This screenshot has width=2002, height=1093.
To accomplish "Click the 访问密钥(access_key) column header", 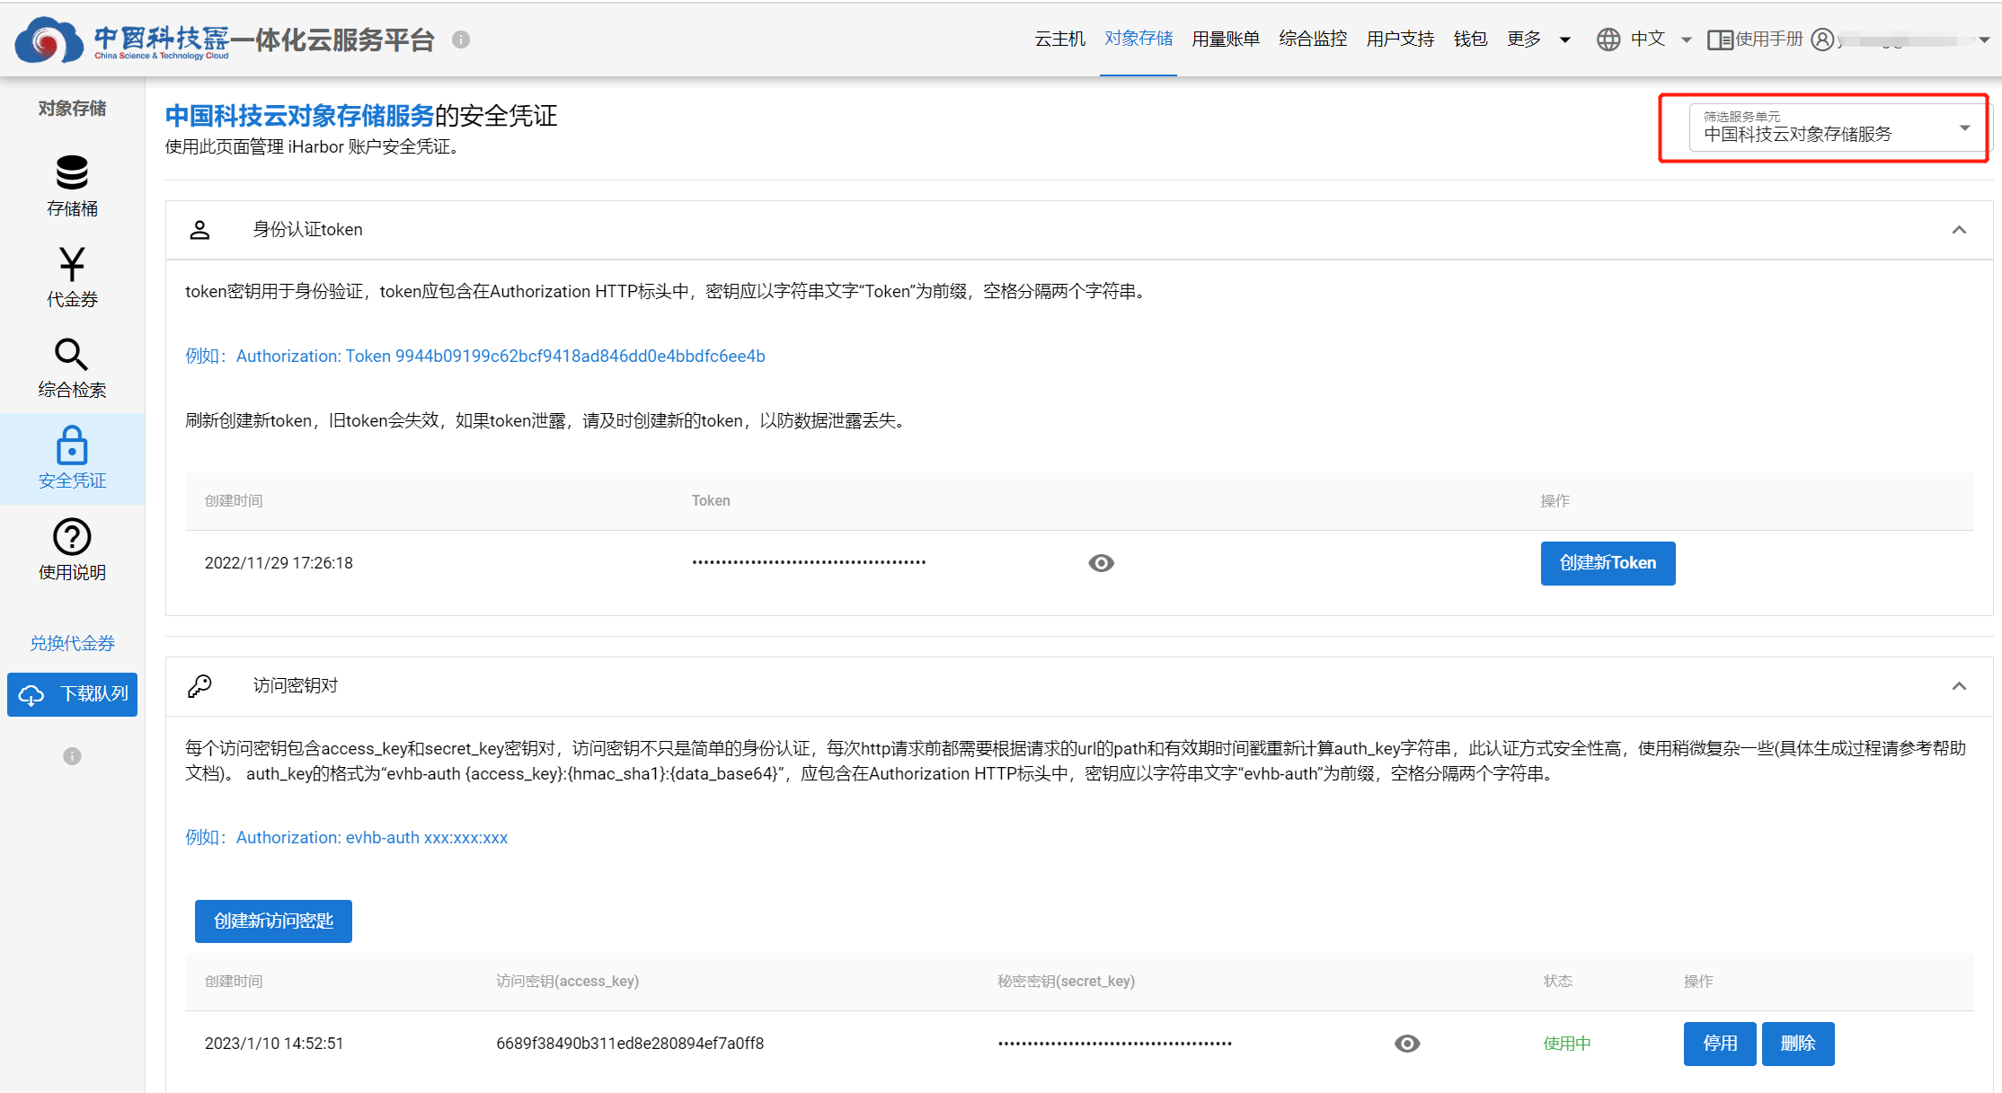I will pyautogui.click(x=567, y=982).
